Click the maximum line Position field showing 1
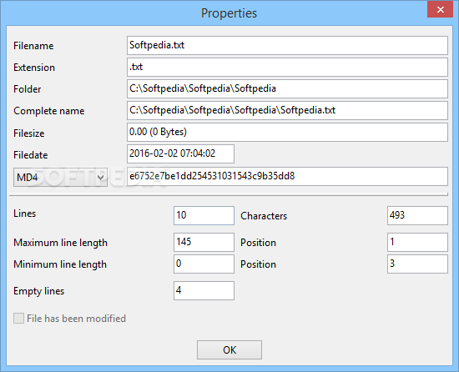 point(417,242)
